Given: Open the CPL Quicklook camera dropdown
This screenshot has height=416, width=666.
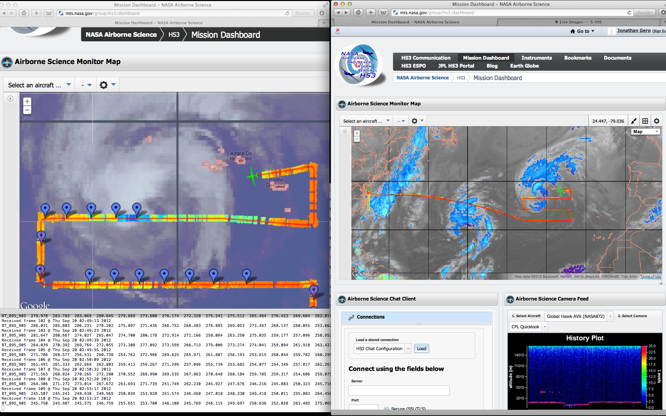Looking at the screenshot, I should (545, 327).
